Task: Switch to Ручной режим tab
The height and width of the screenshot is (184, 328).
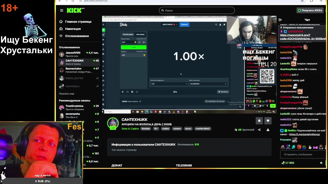Action: pos(128,34)
